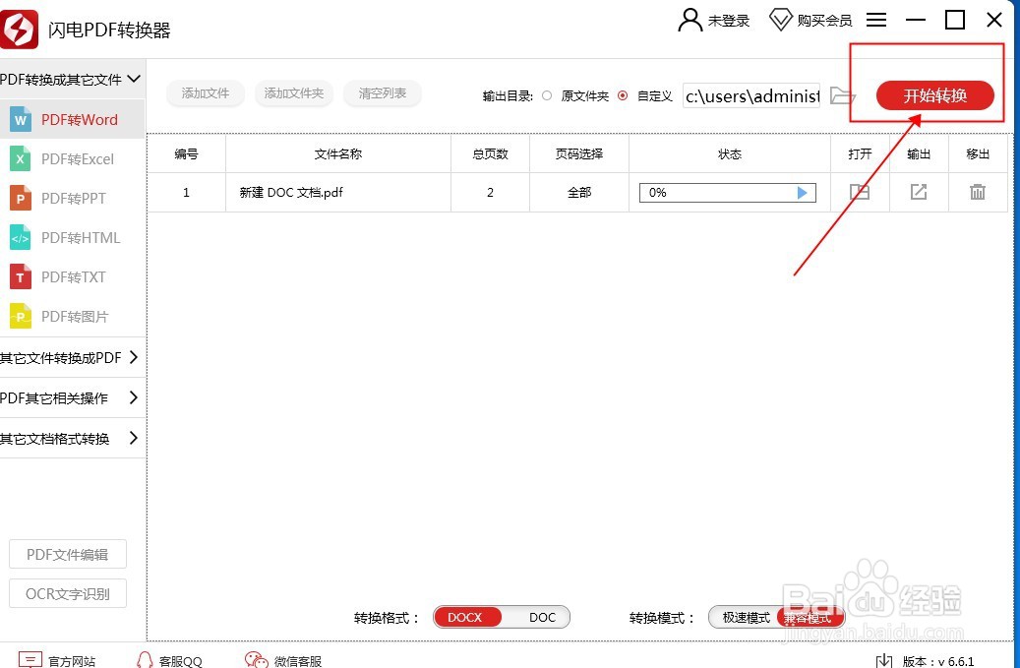Click the 客服QQ penguin icon
Viewport: 1020px width, 668px height.
145,659
